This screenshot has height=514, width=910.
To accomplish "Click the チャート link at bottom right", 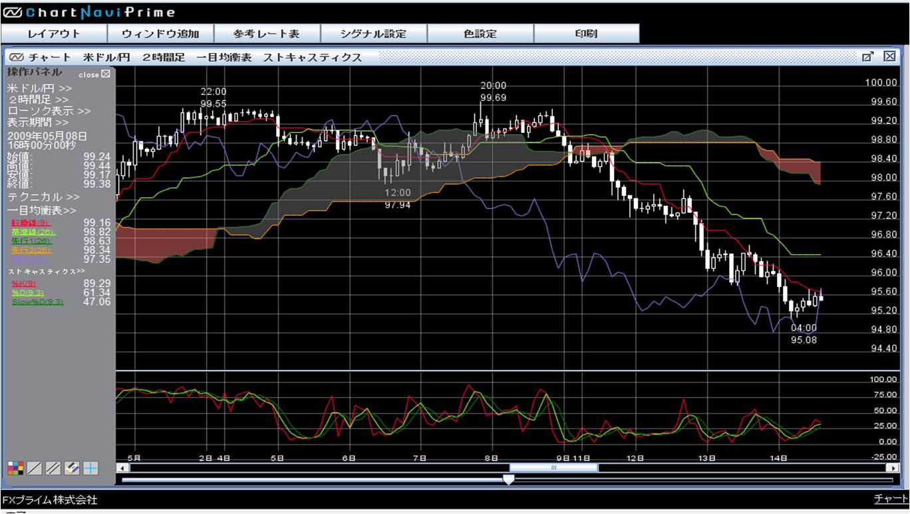I will tap(891, 499).
